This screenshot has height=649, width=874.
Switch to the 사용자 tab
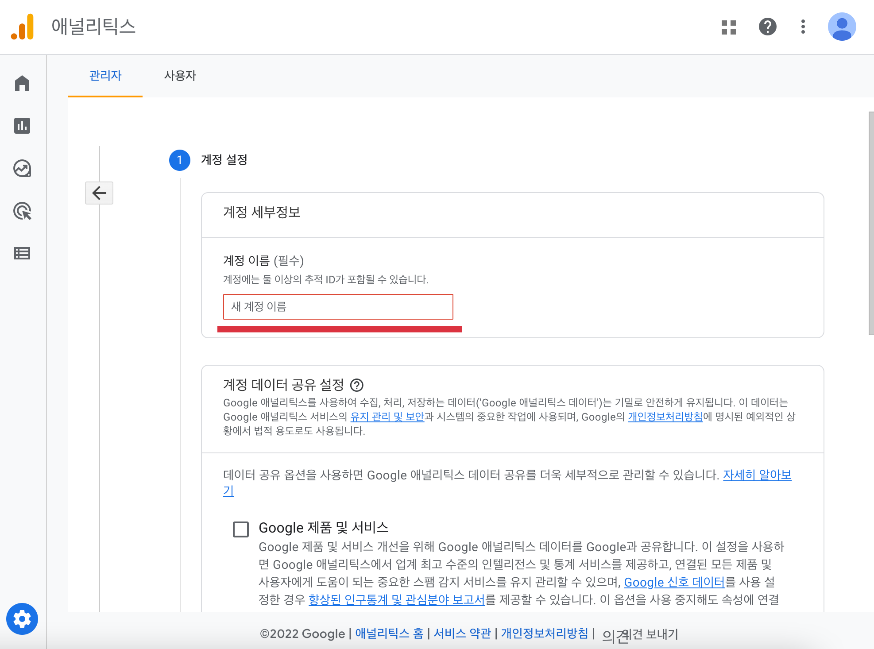point(180,76)
